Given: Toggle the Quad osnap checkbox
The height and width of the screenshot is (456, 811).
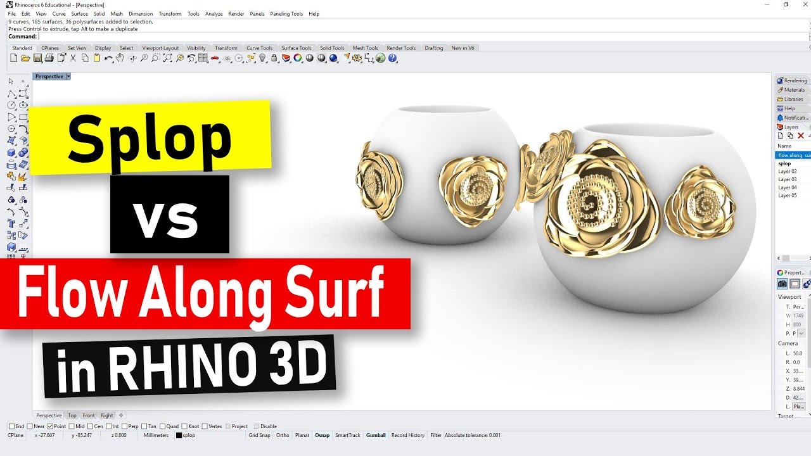Looking at the screenshot, I should 162,426.
